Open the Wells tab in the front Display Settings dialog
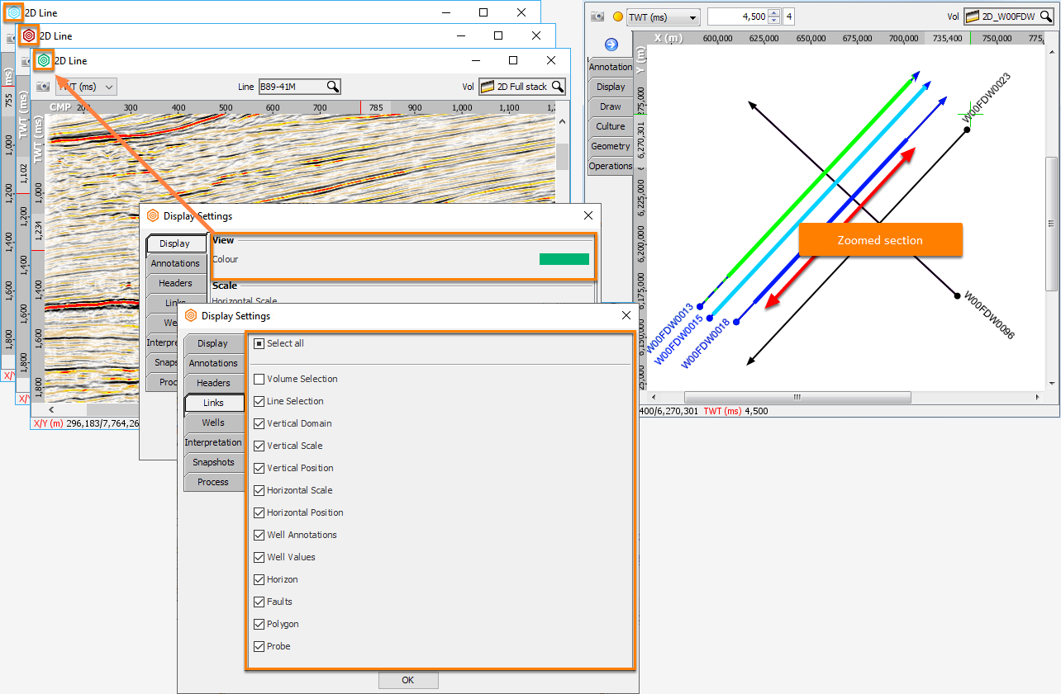 (x=213, y=423)
